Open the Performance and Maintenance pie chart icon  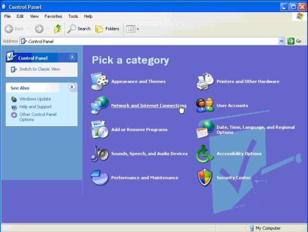(x=99, y=178)
